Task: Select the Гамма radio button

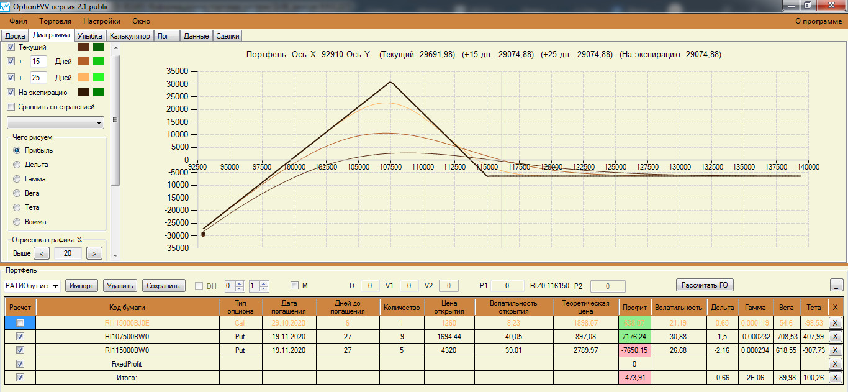Action: (x=17, y=179)
